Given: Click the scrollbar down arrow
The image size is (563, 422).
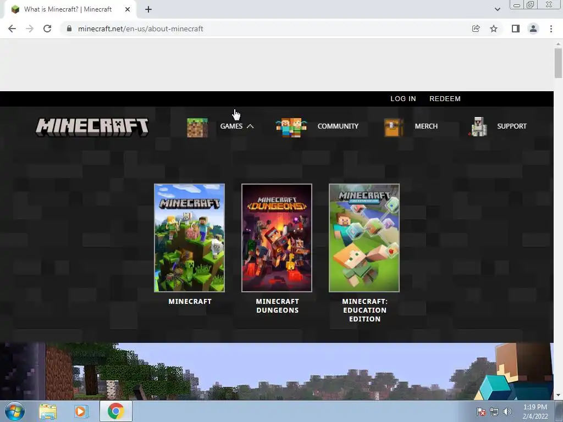Looking at the screenshot, I should (x=558, y=395).
